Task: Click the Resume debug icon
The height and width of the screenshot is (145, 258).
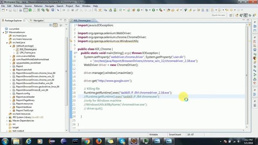Action: coord(64,10)
